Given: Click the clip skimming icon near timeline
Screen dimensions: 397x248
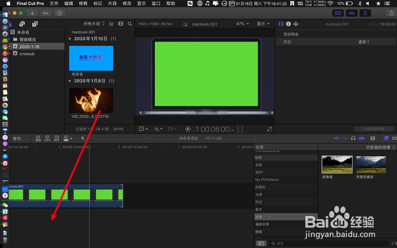Looking at the screenshot, I should pyautogui.click(x=337, y=138).
